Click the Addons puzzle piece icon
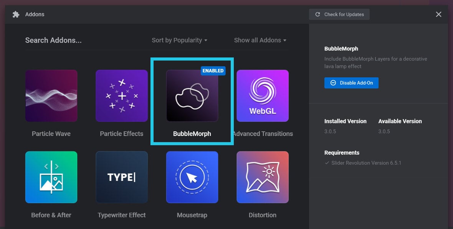The height and width of the screenshot is (229, 453). coord(16,15)
